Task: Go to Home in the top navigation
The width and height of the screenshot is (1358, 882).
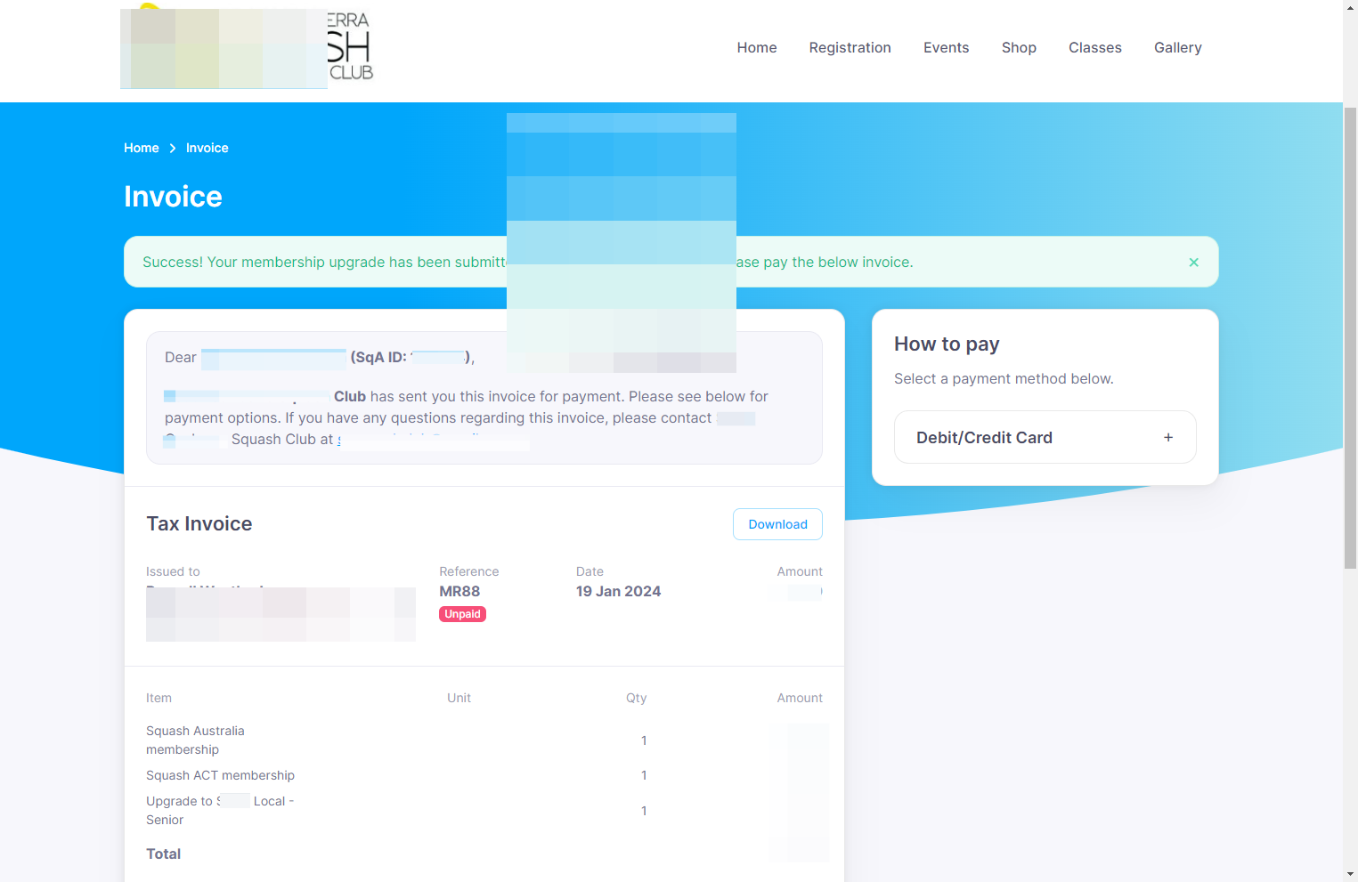Action: click(757, 48)
